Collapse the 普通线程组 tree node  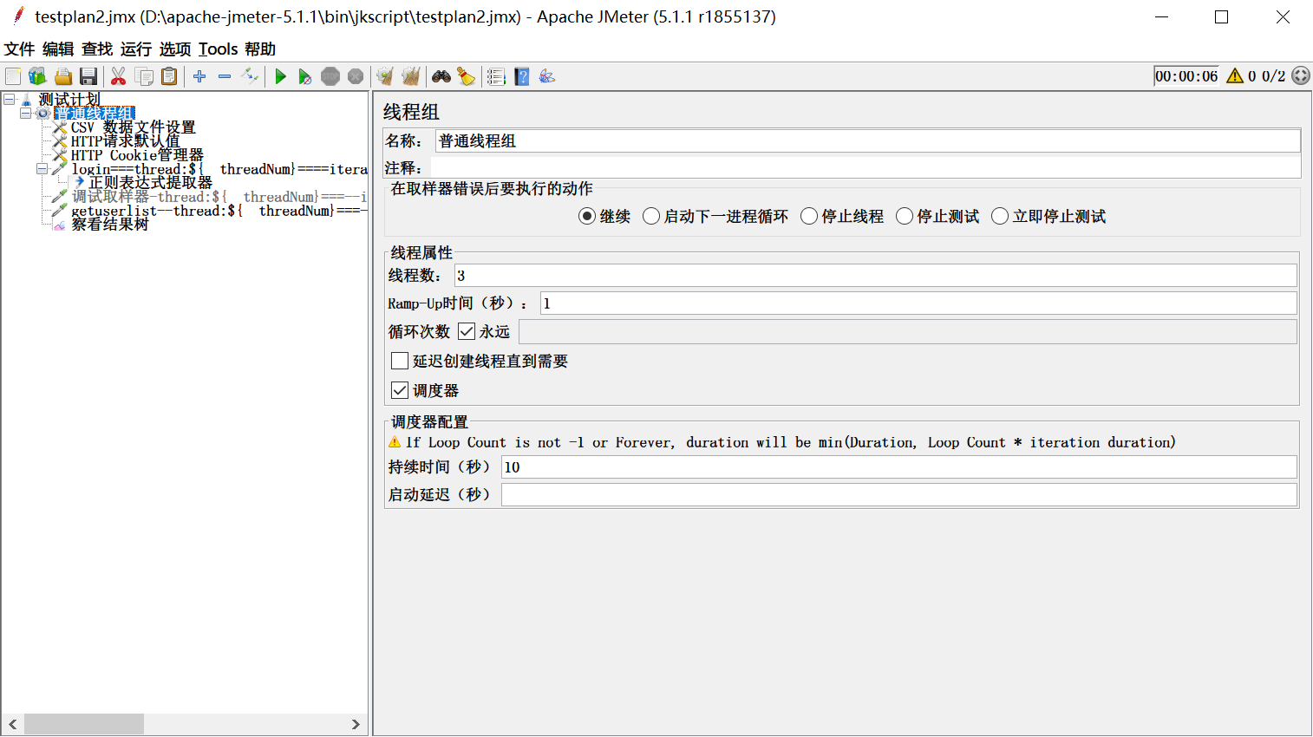(26, 114)
